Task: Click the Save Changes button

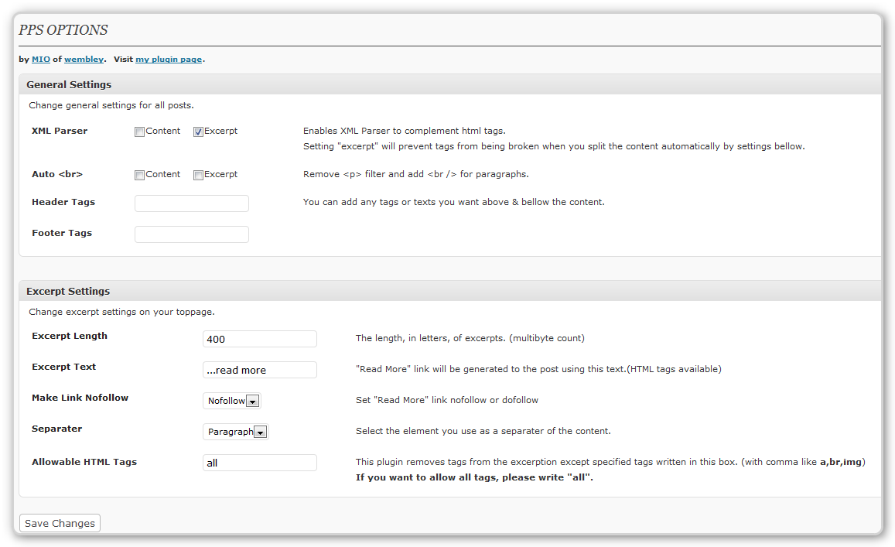Action: pyautogui.click(x=60, y=523)
